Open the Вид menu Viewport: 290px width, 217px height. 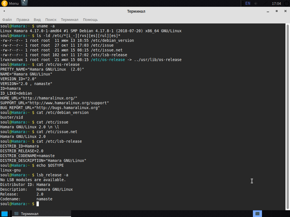(37, 19)
